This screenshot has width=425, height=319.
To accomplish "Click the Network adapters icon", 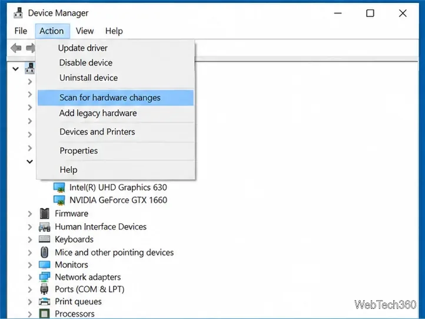I will coord(45,277).
